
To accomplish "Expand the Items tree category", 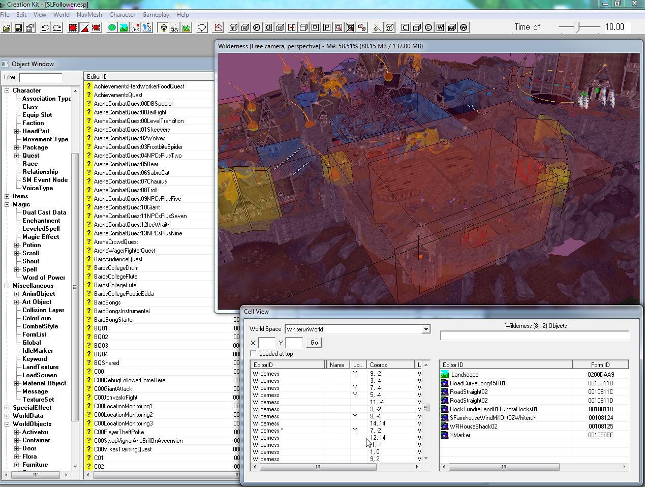I will coord(7,196).
